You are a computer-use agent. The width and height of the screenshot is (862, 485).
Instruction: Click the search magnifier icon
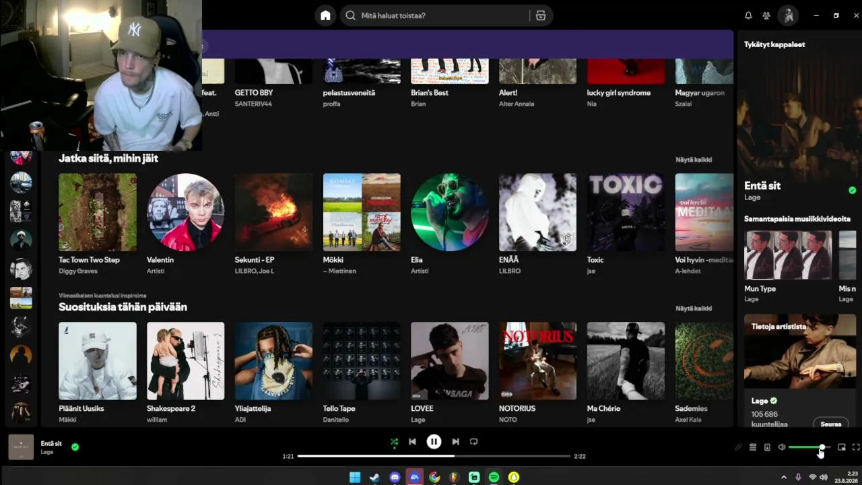click(350, 15)
